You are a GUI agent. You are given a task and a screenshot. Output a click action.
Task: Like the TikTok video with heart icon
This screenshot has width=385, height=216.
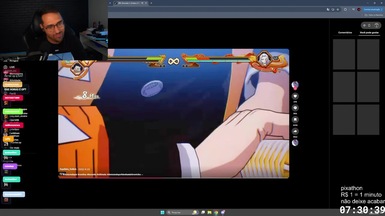point(295,96)
